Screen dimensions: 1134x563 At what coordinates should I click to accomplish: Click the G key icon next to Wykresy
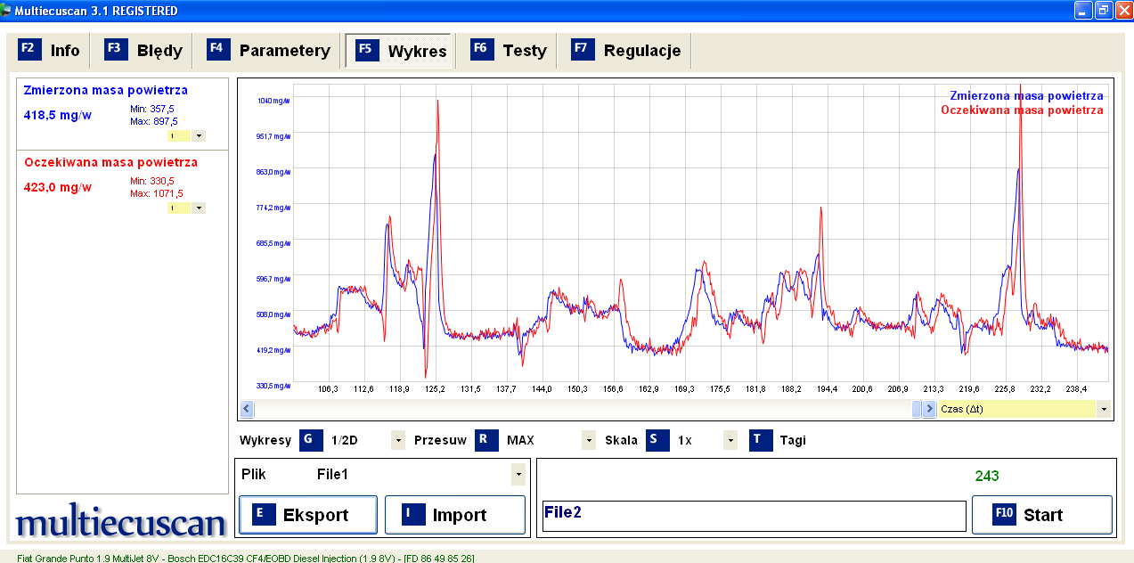[311, 439]
